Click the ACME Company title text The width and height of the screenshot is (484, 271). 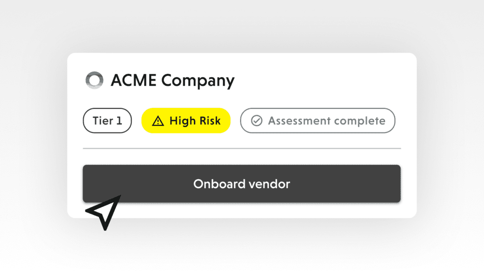[173, 81]
